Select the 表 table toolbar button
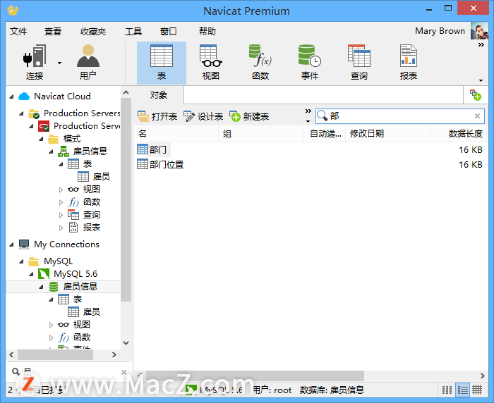494x403 pixels. (x=162, y=62)
